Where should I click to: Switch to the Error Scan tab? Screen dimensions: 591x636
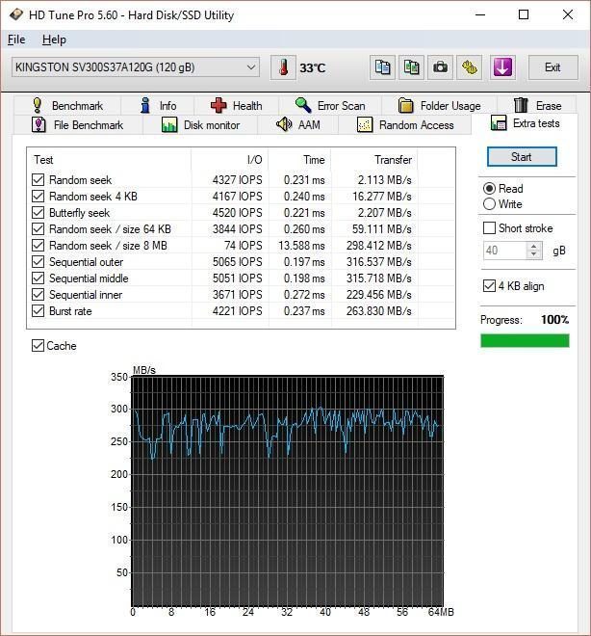pyautogui.click(x=330, y=105)
